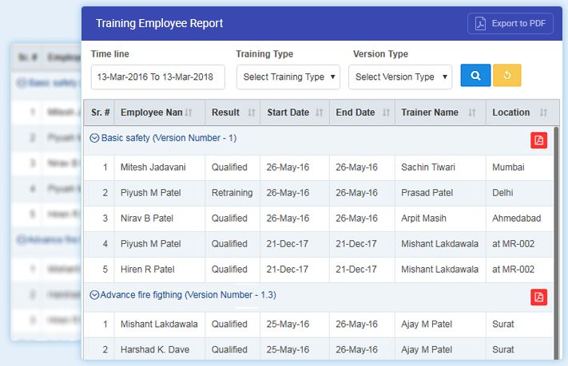Sort by Location column

(x=543, y=112)
